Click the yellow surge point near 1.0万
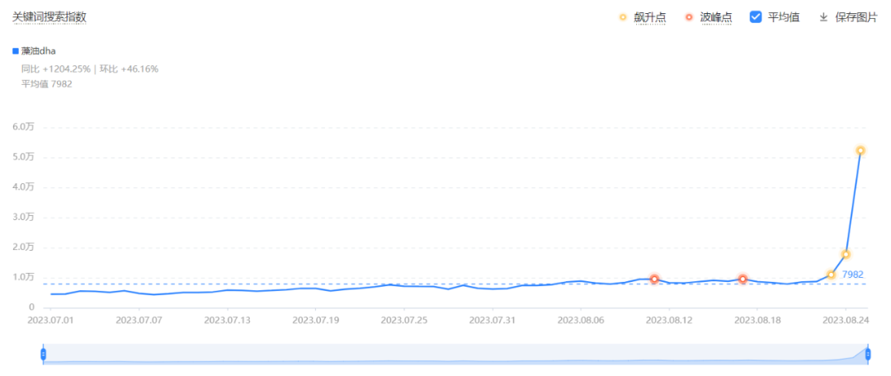 (x=831, y=275)
